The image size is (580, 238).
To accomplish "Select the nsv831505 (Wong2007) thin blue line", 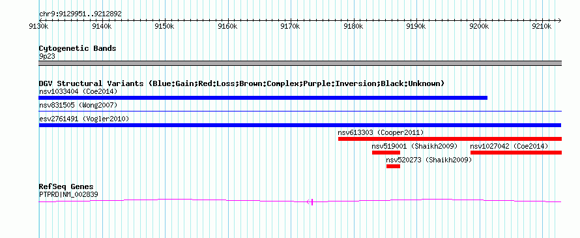I will pos(300,111).
